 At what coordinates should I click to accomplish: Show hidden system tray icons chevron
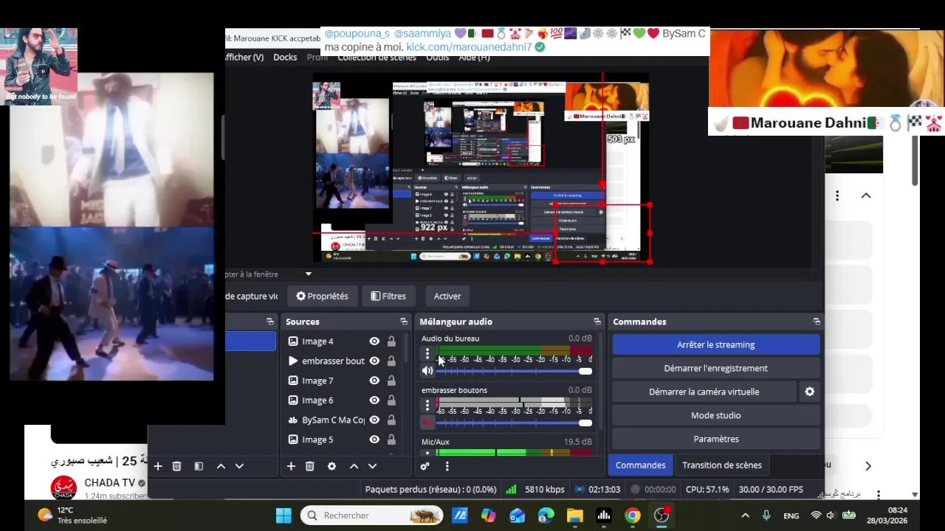point(745,516)
